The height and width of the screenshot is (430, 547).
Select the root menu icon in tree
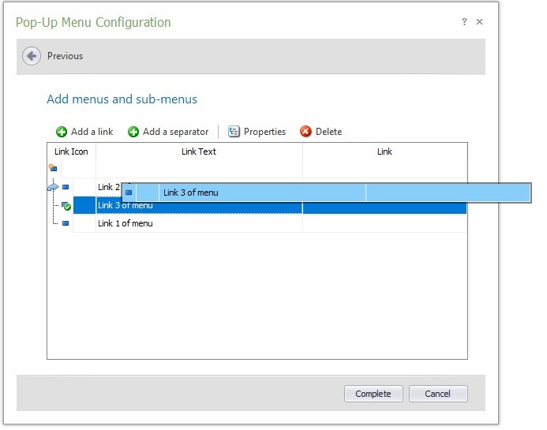(x=53, y=167)
